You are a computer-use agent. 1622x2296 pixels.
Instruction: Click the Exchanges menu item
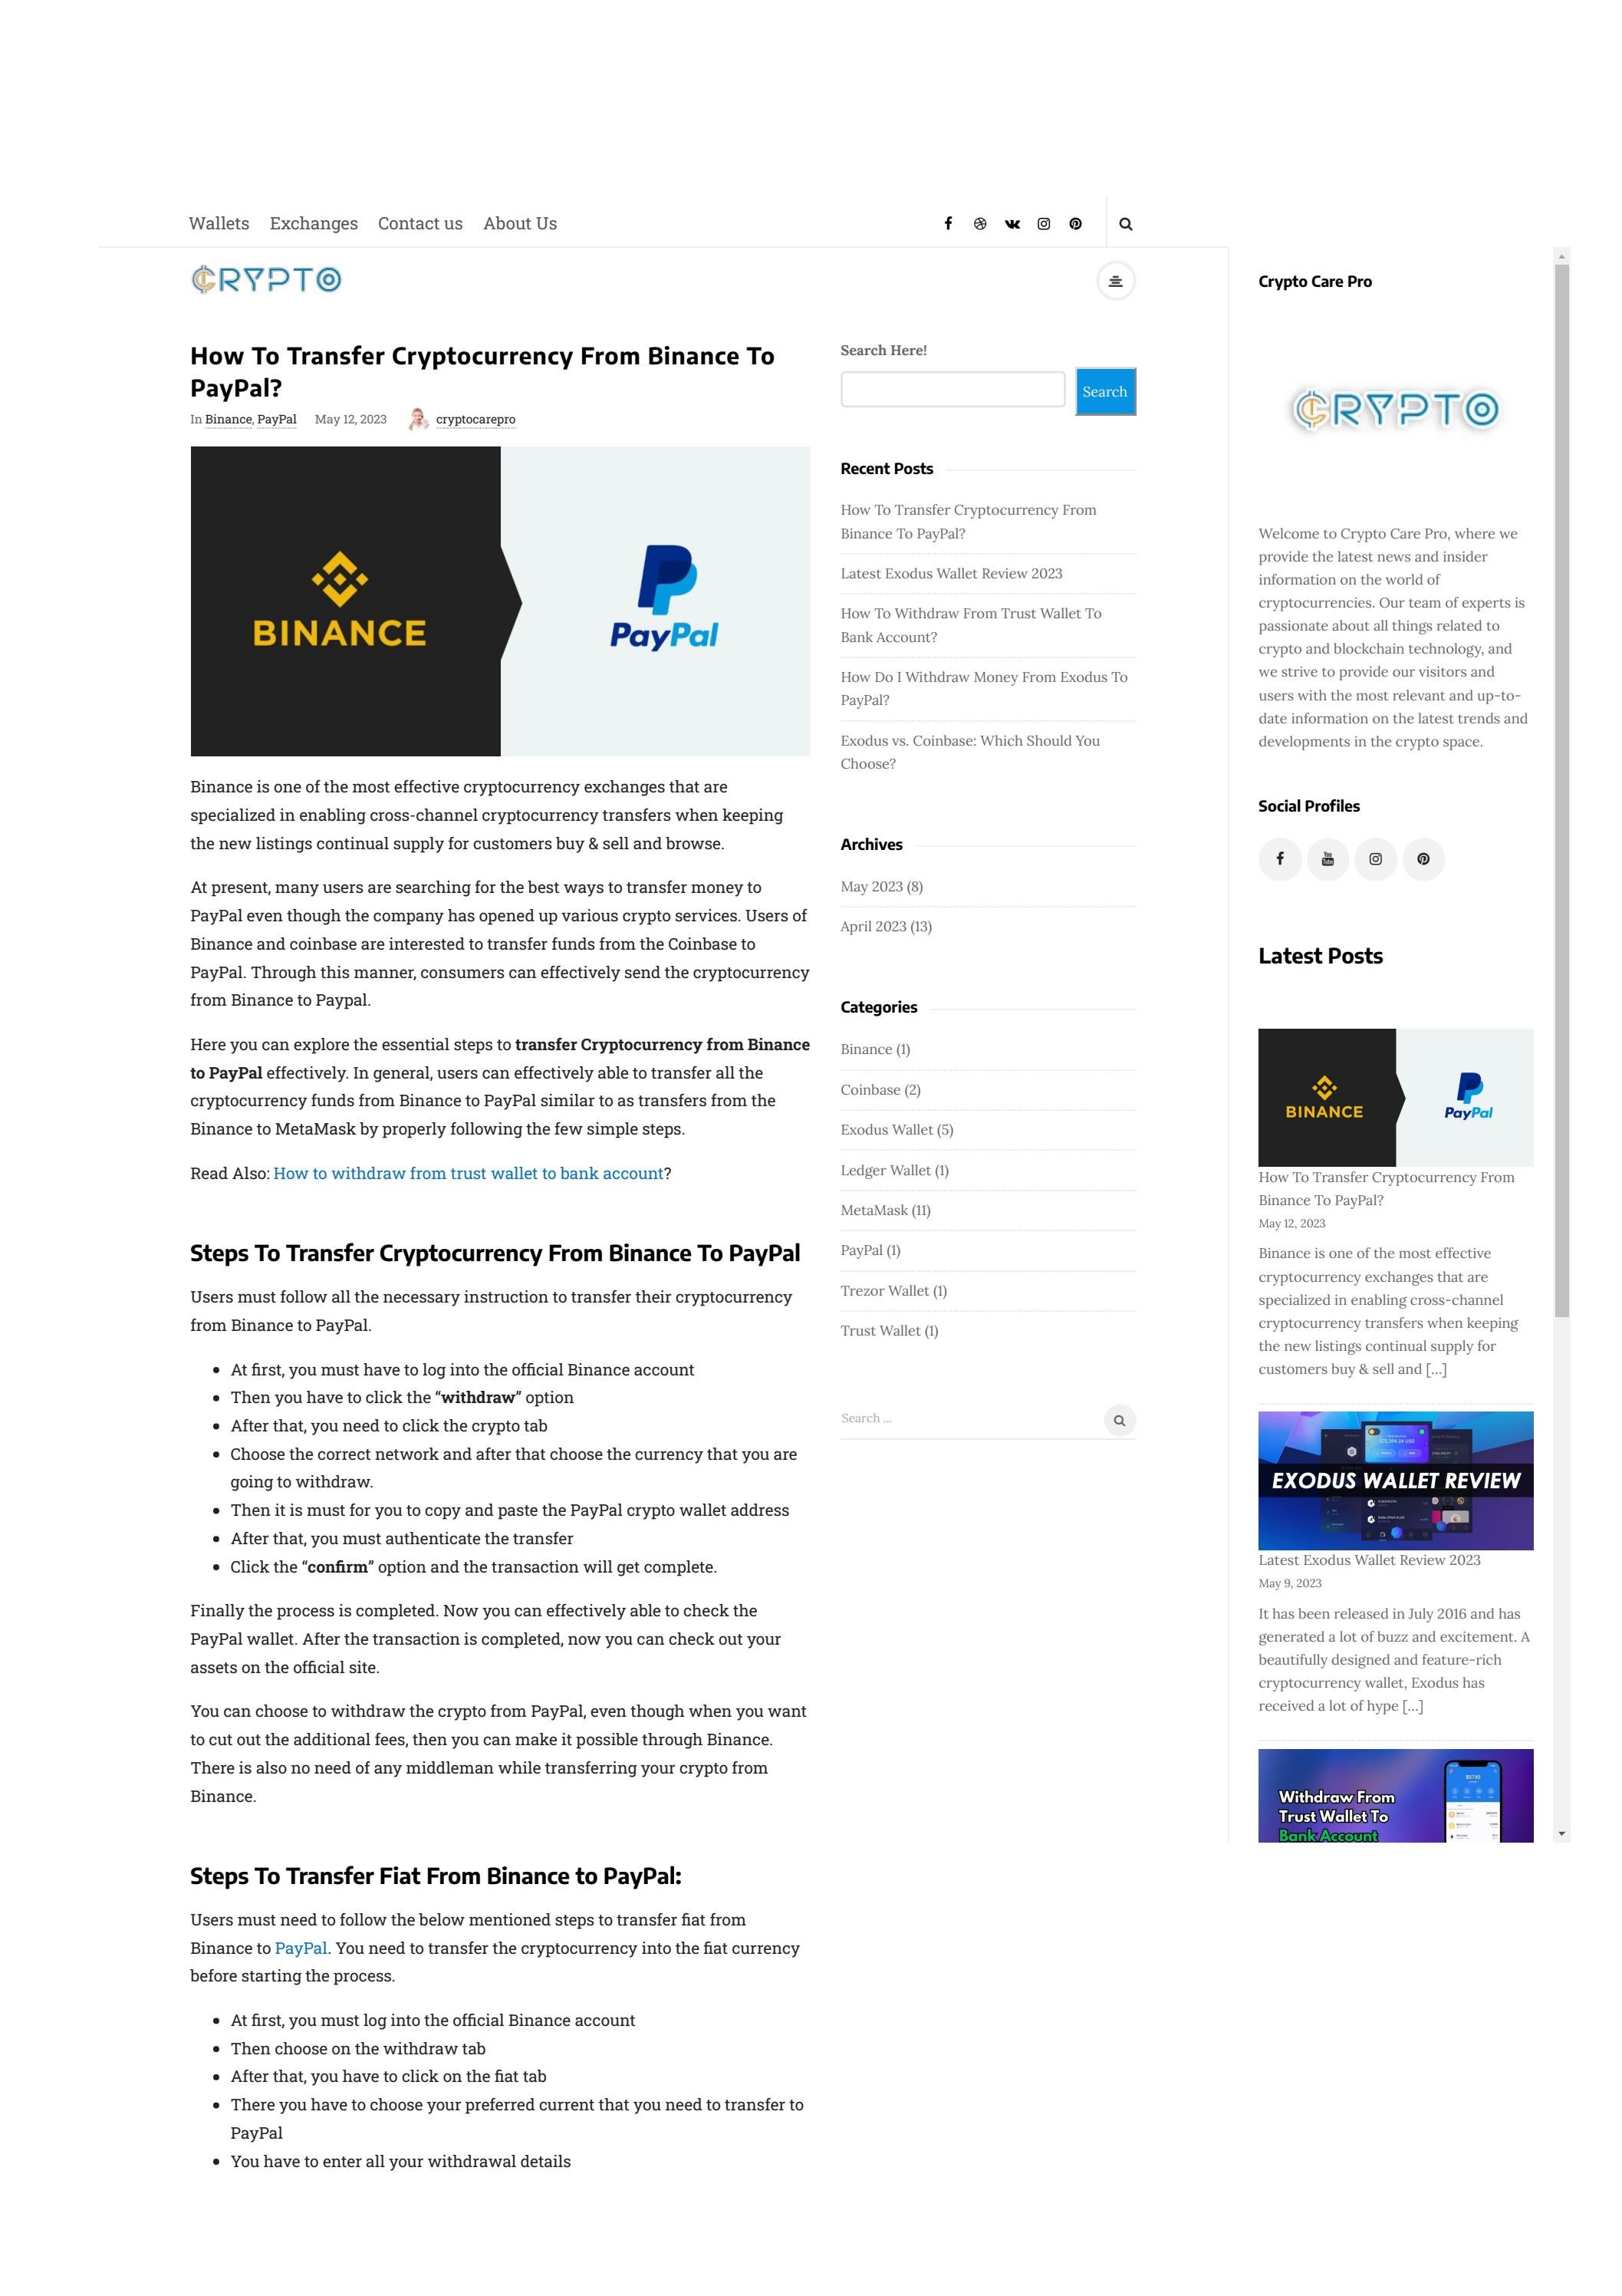point(312,223)
